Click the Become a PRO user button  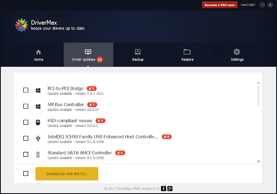pos(220,5)
